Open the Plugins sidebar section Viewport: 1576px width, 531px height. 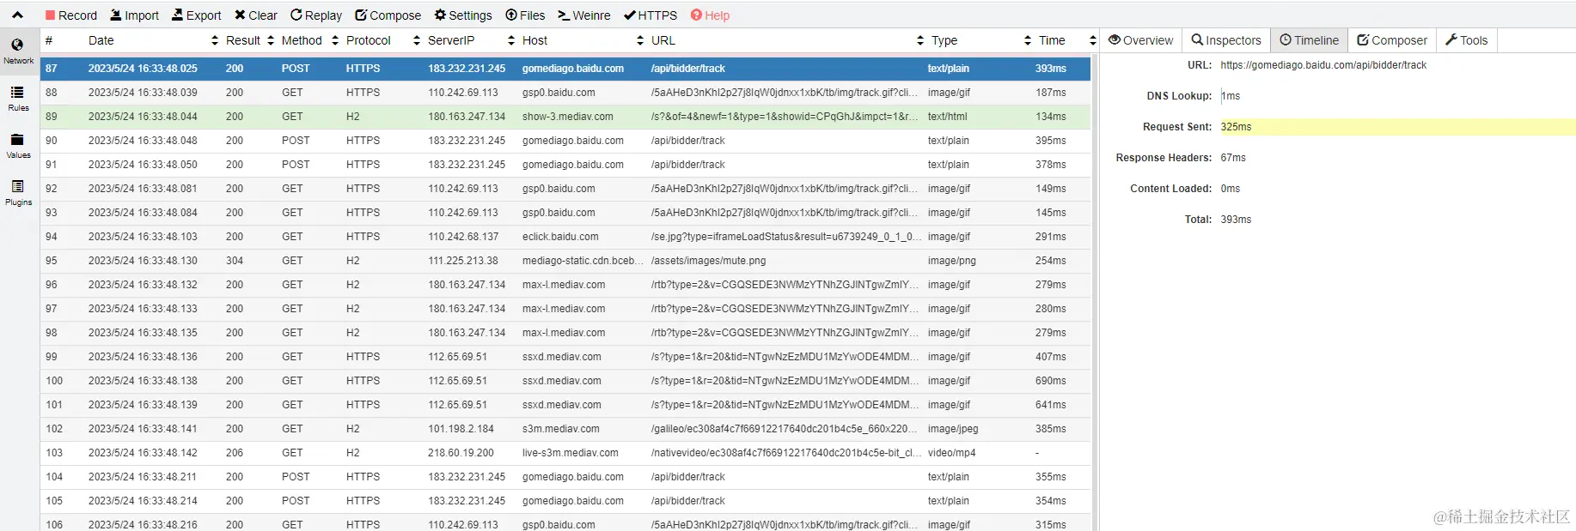(18, 193)
